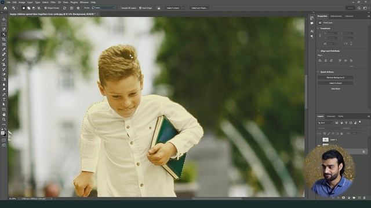Click the refresh Object Finder icon
The width and height of the screenshot is (371, 208).
(64, 8)
